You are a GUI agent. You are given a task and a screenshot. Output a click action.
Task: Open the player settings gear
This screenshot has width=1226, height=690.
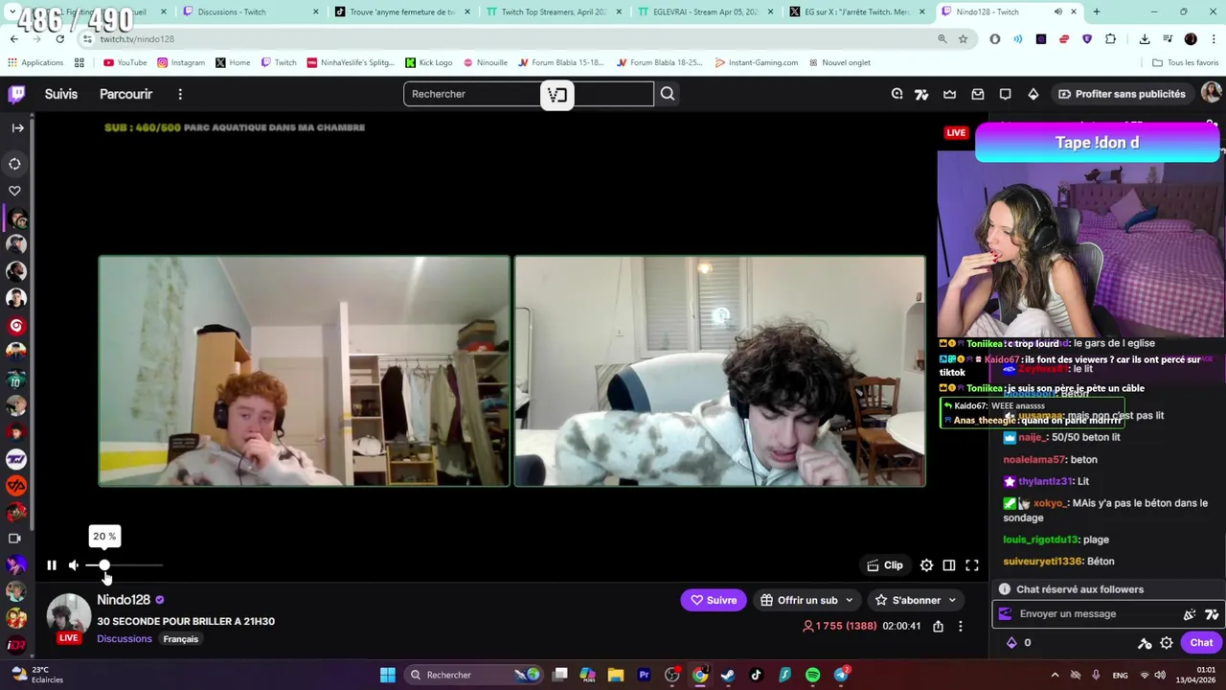[x=926, y=565]
